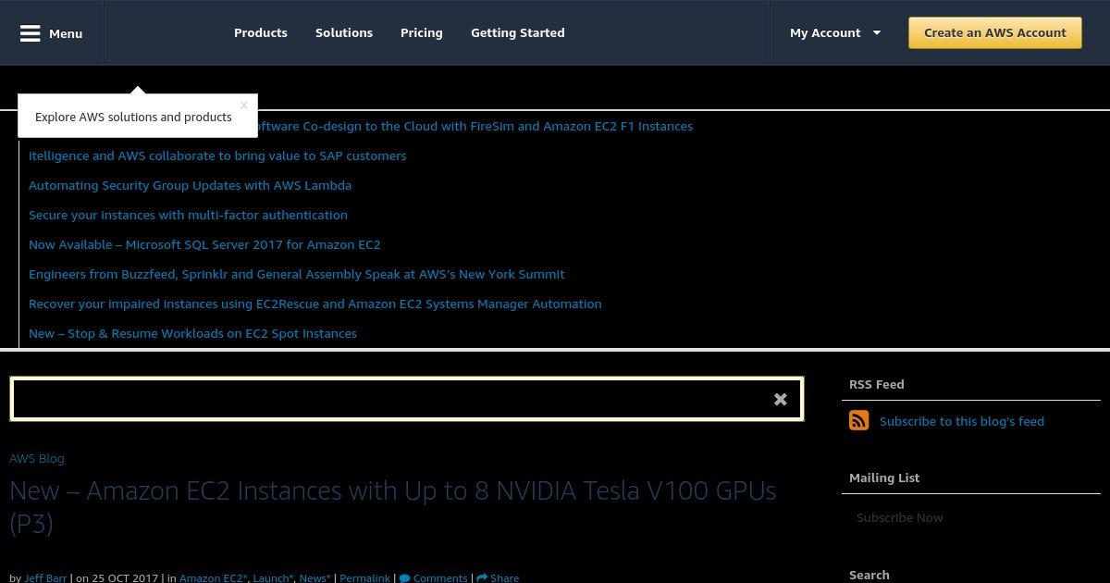The height and width of the screenshot is (583, 1110).
Task: Open Stop & Resume Workloads Spot link
Action: click(x=192, y=333)
